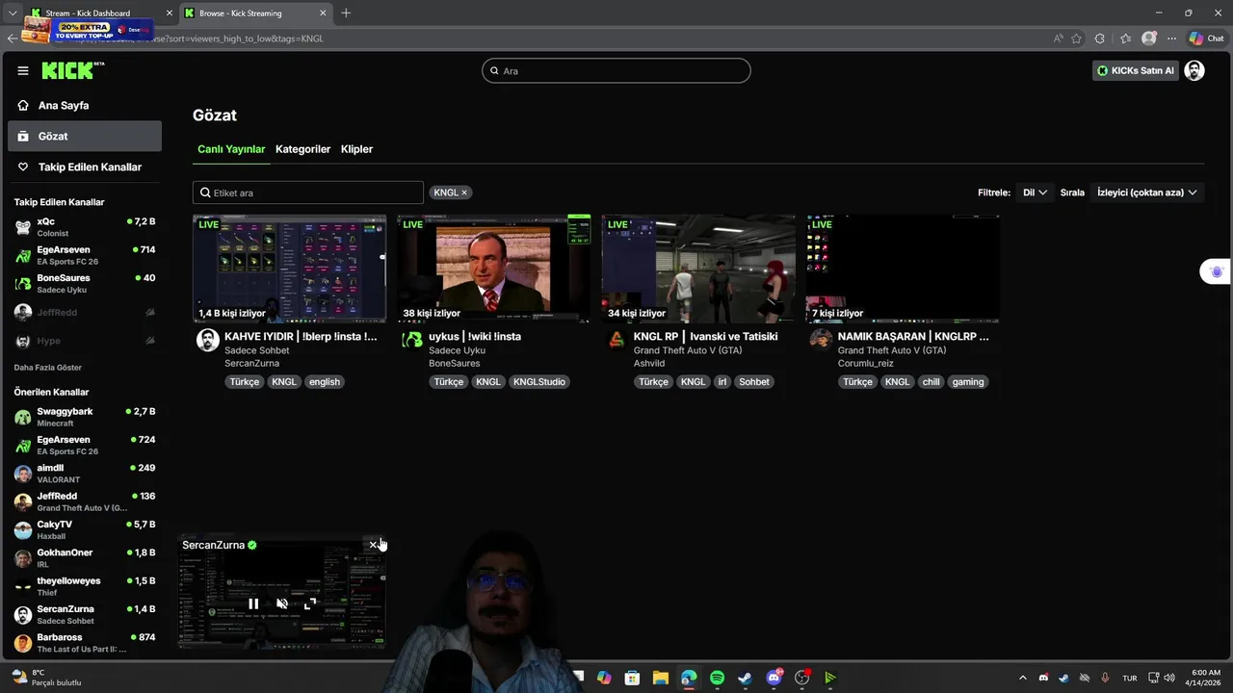
Task: Open aimdll VALORANT recommended channel
Action: click(x=85, y=474)
